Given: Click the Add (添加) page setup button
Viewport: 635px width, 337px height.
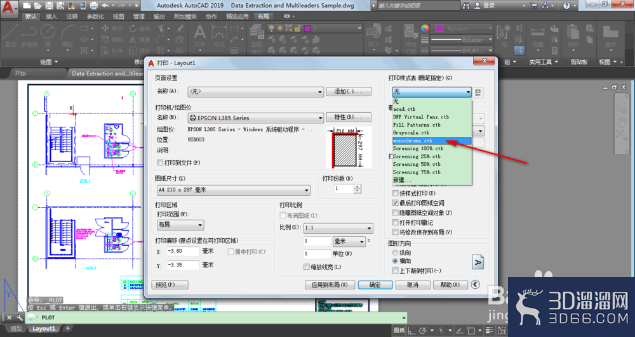Looking at the screenshot, I should point(349,92).
